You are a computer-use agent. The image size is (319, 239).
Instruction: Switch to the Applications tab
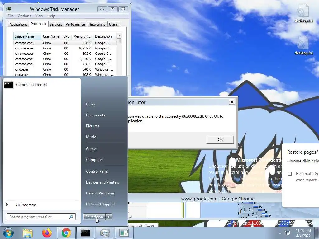[x=18, y=24]
